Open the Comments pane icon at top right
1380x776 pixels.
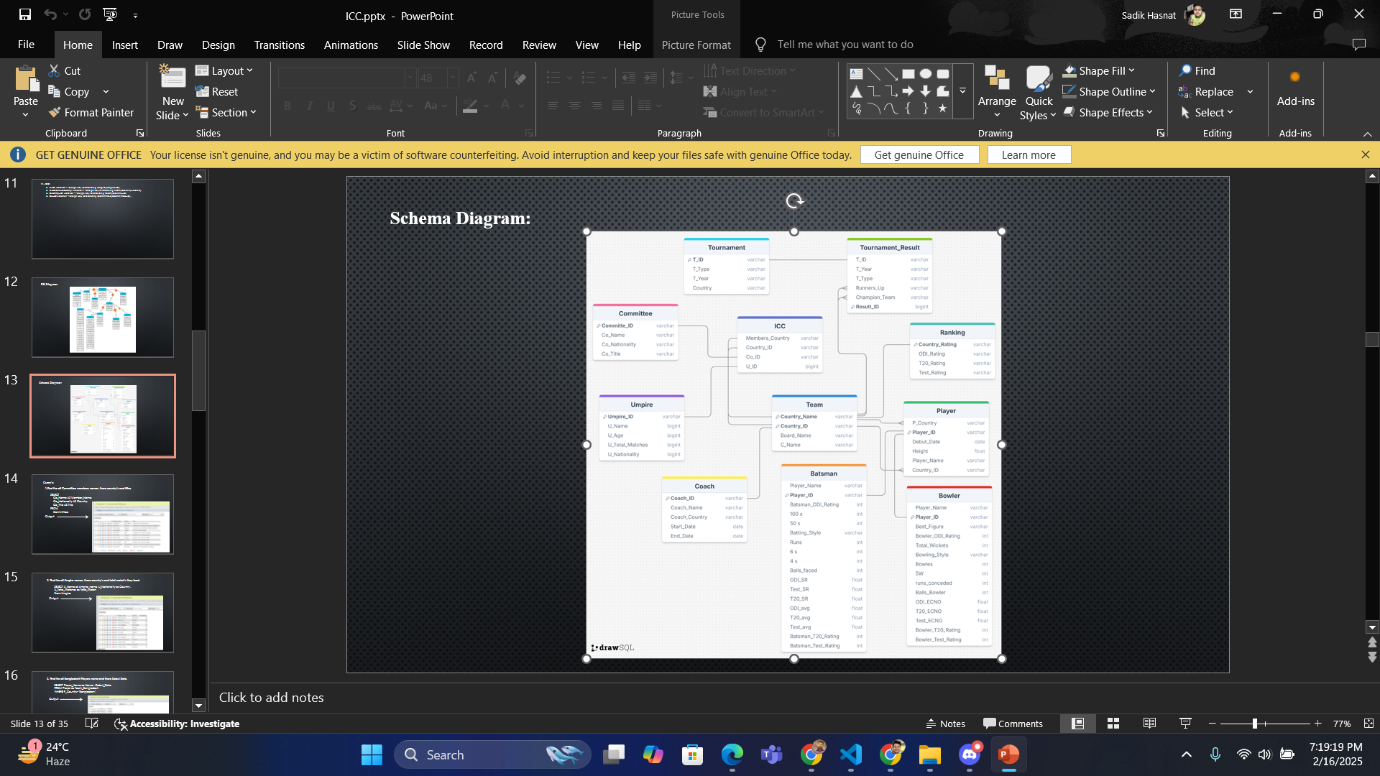click(x=1358, y=45)
